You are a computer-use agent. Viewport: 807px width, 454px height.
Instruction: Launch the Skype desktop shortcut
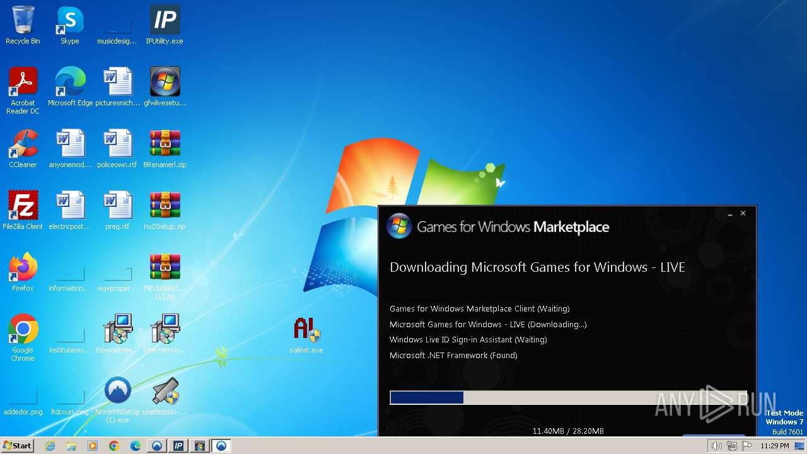point(70,25)
